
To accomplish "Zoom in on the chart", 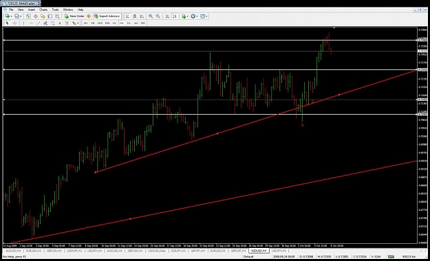I will click(x=151, y=16).
